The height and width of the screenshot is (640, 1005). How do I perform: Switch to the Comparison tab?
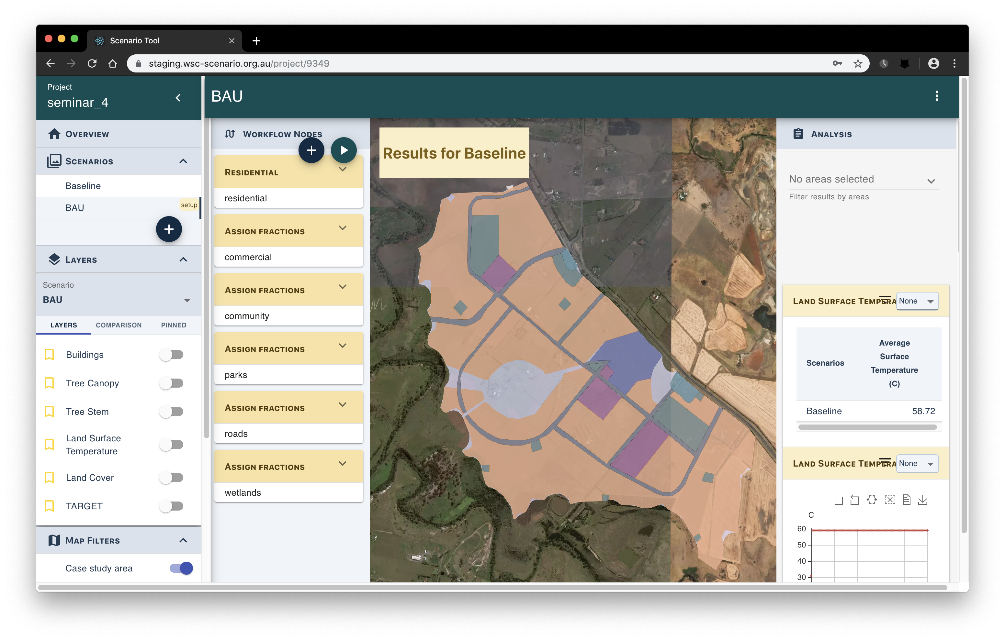[x=119, y=325]
